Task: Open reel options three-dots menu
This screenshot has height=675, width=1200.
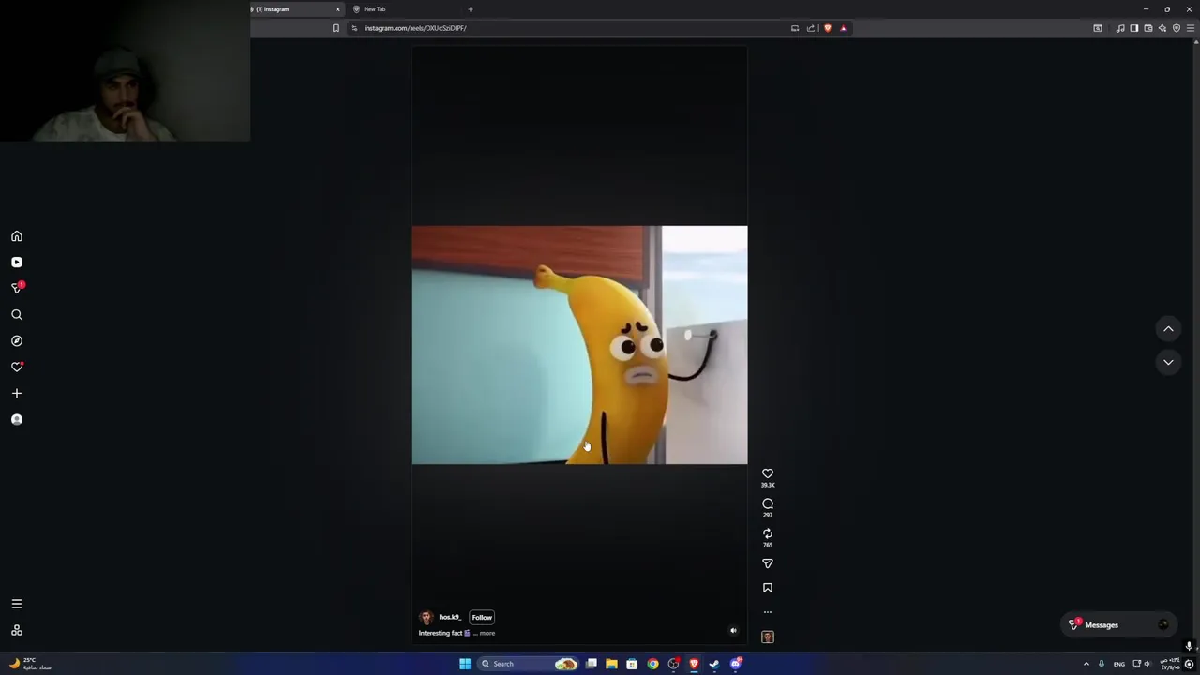Action: [768, 612]
